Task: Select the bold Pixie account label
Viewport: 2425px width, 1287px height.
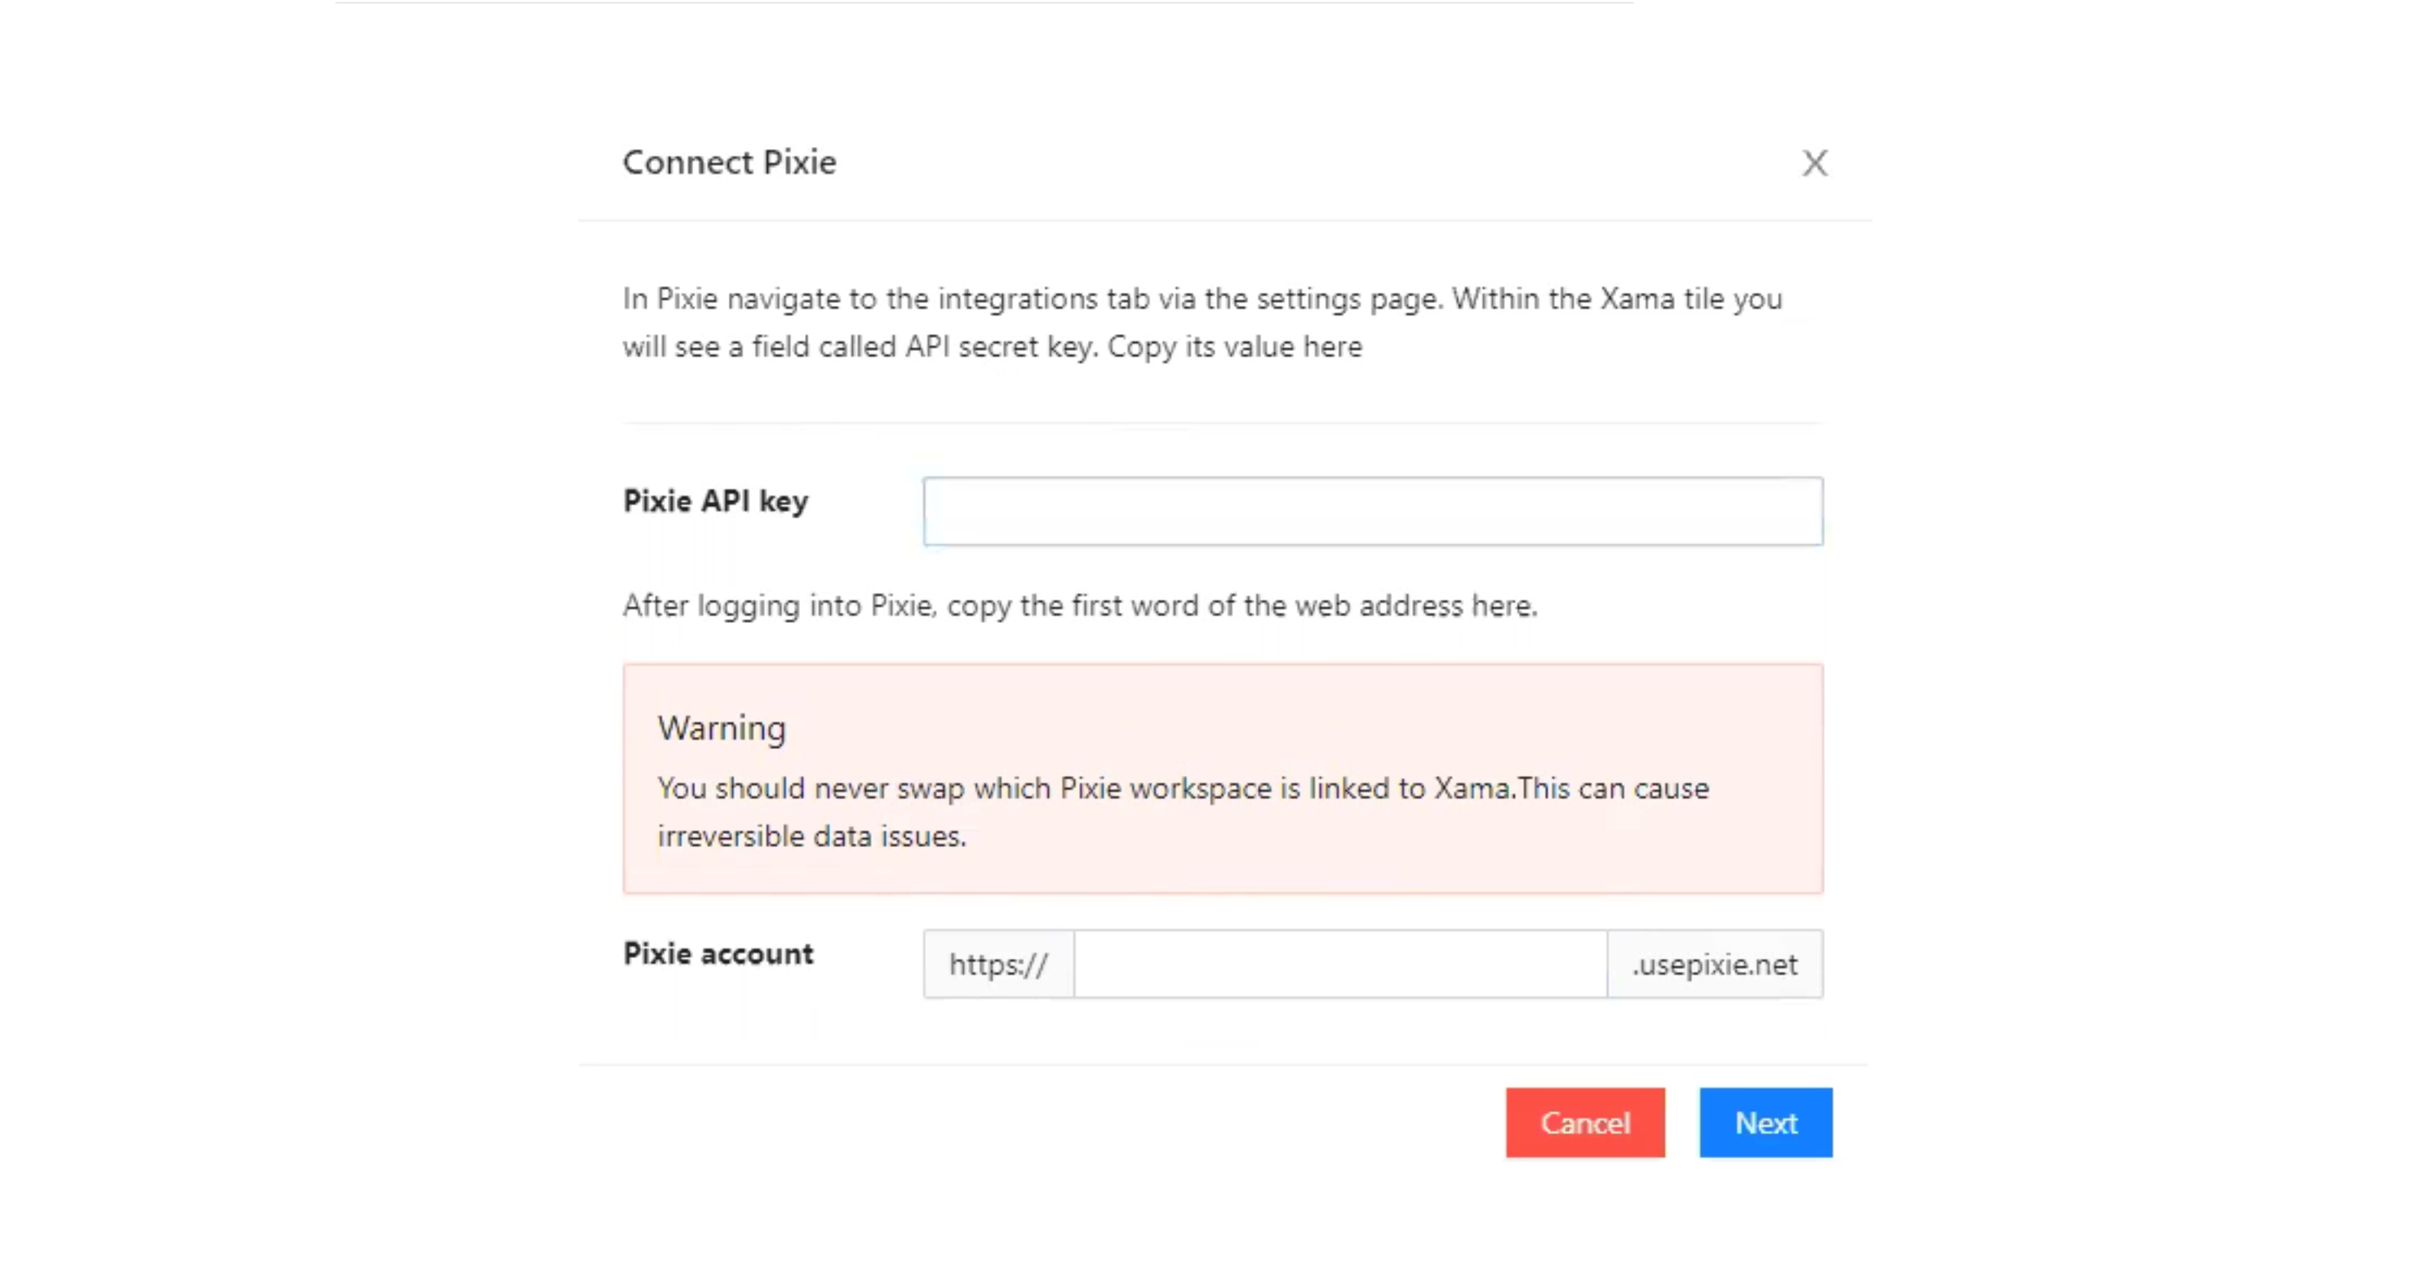Action: click(718, 954)
